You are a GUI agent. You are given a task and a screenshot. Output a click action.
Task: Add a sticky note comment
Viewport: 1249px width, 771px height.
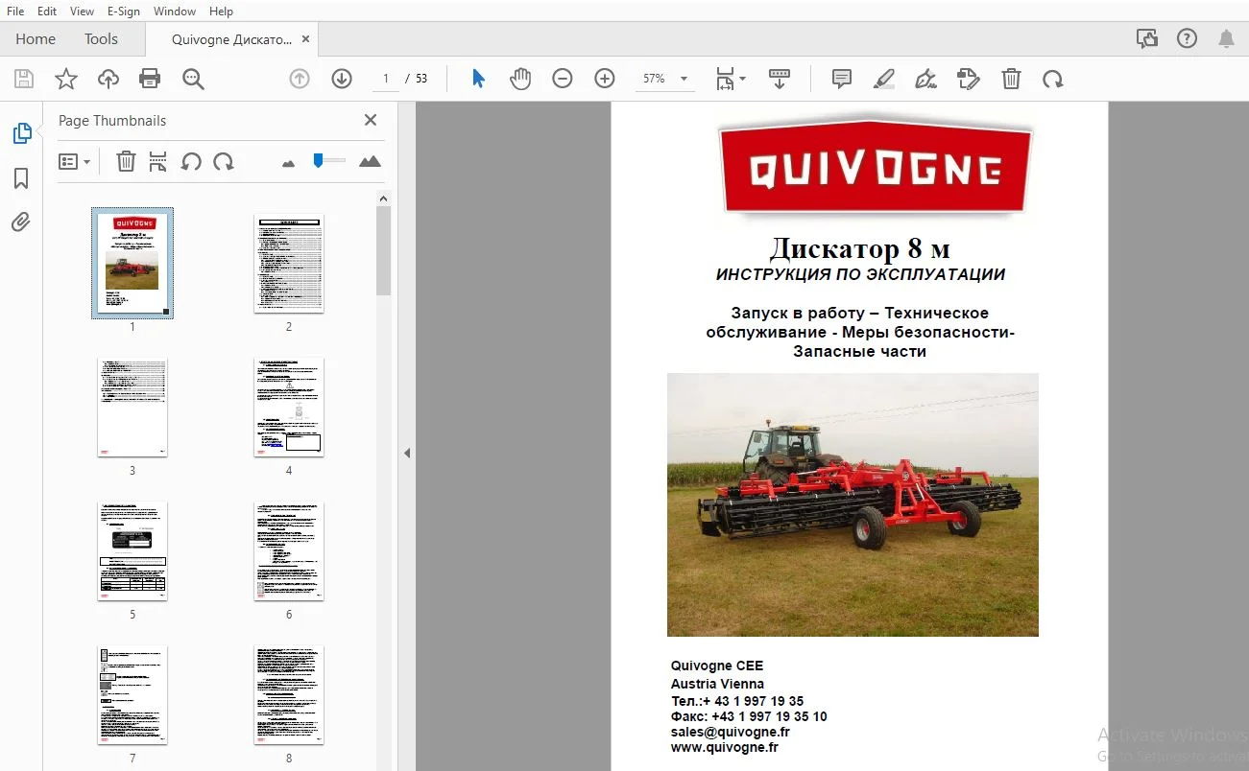tap(842, 79)
